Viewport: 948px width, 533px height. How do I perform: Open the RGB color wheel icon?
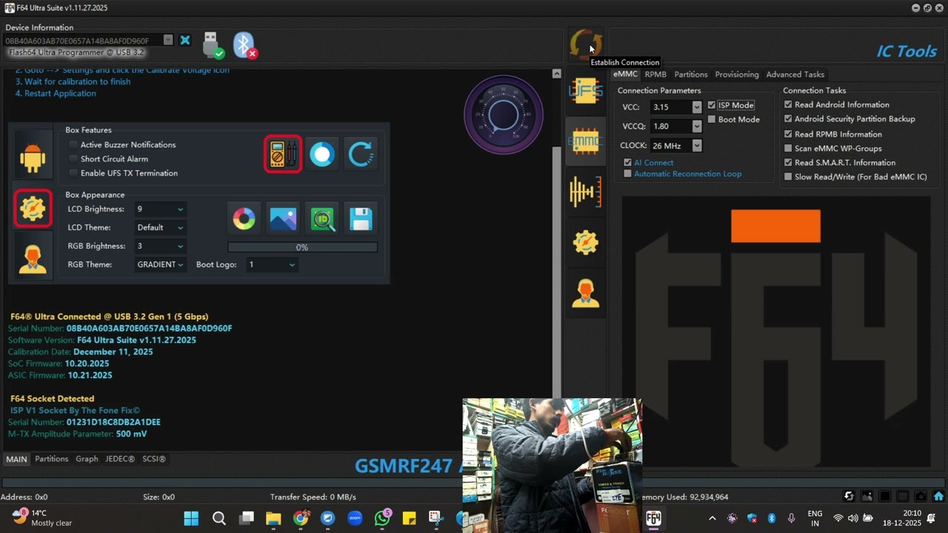[x=244, y=218]
